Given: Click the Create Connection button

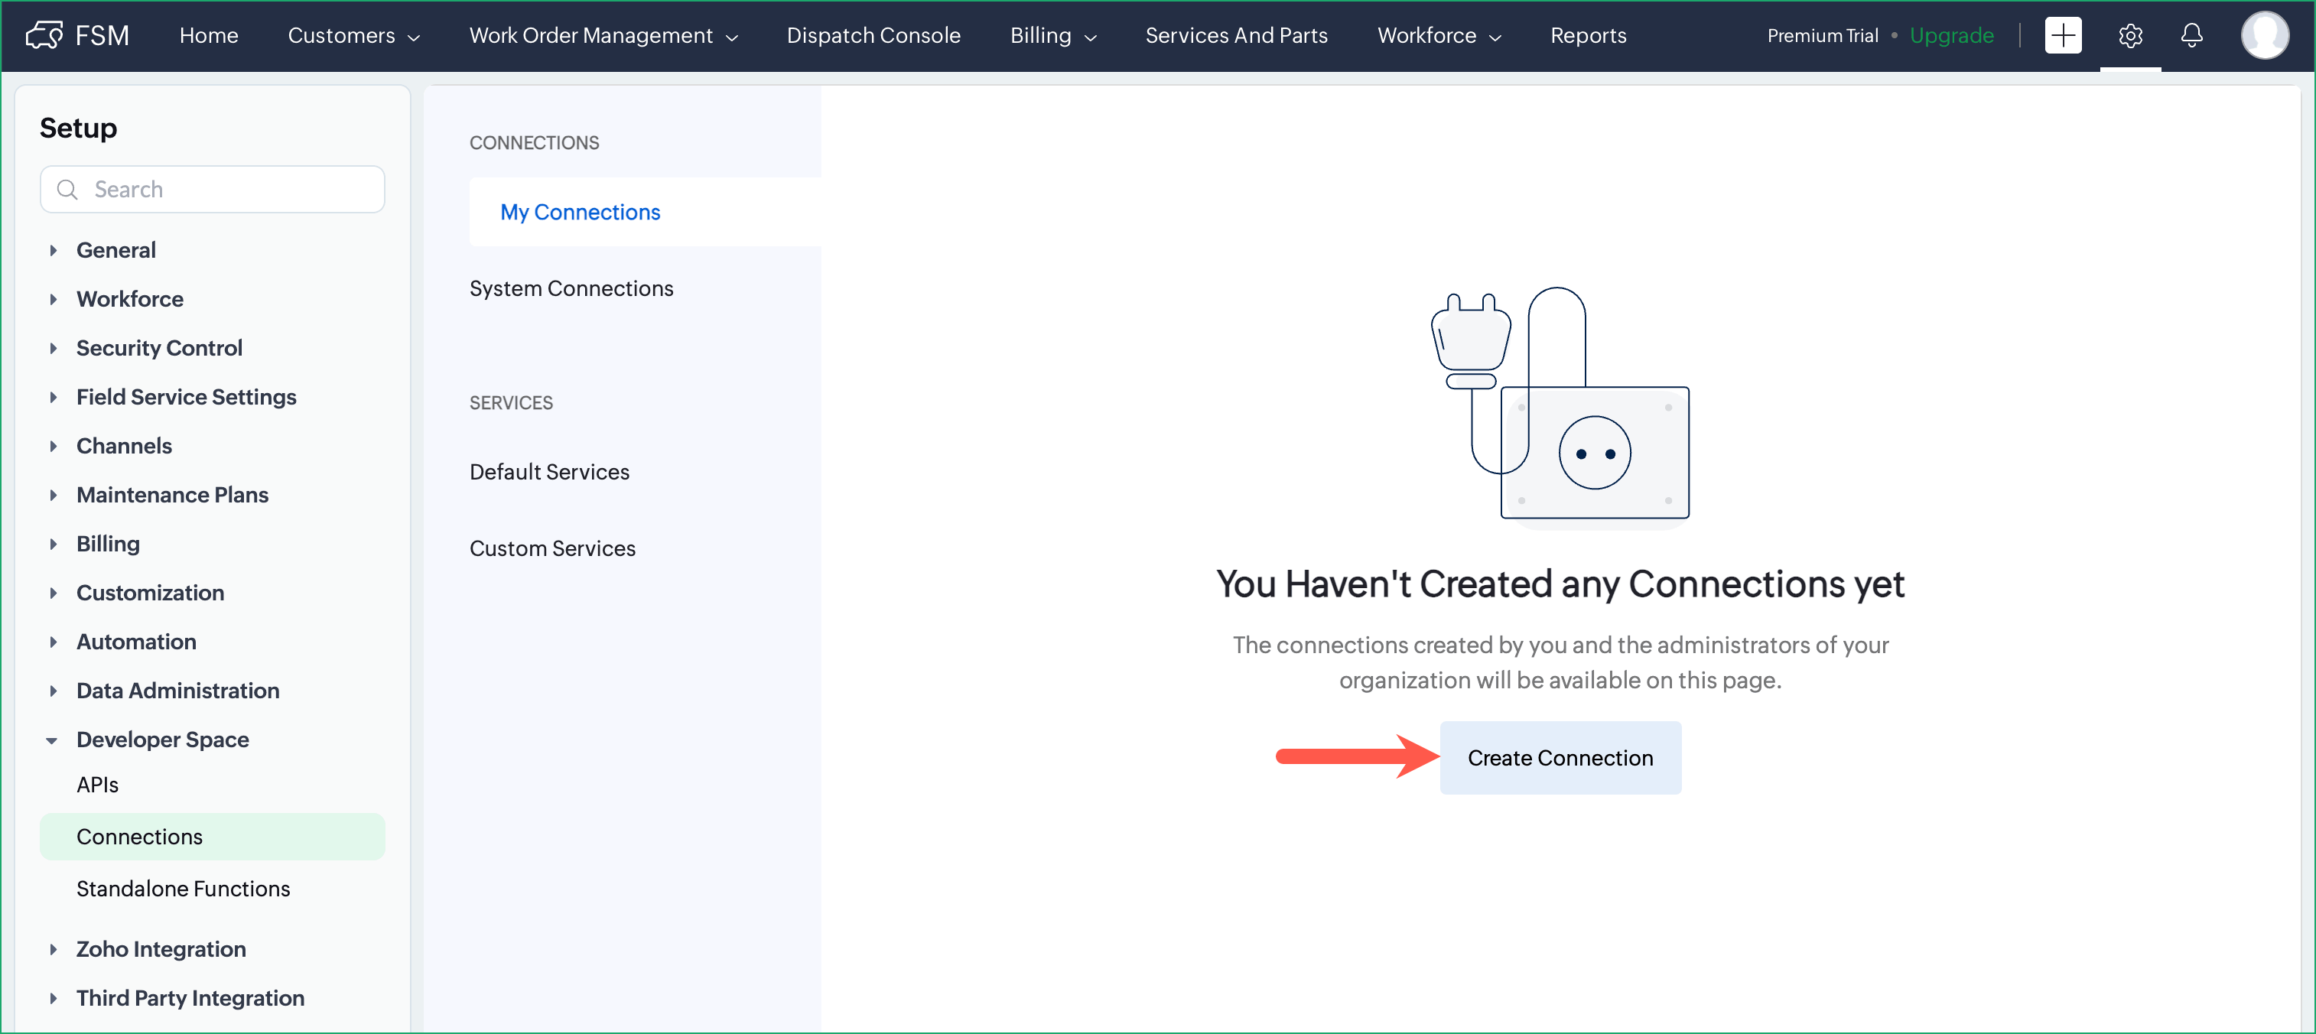Looking at the screenshot, I should (x=1560, y=758).
